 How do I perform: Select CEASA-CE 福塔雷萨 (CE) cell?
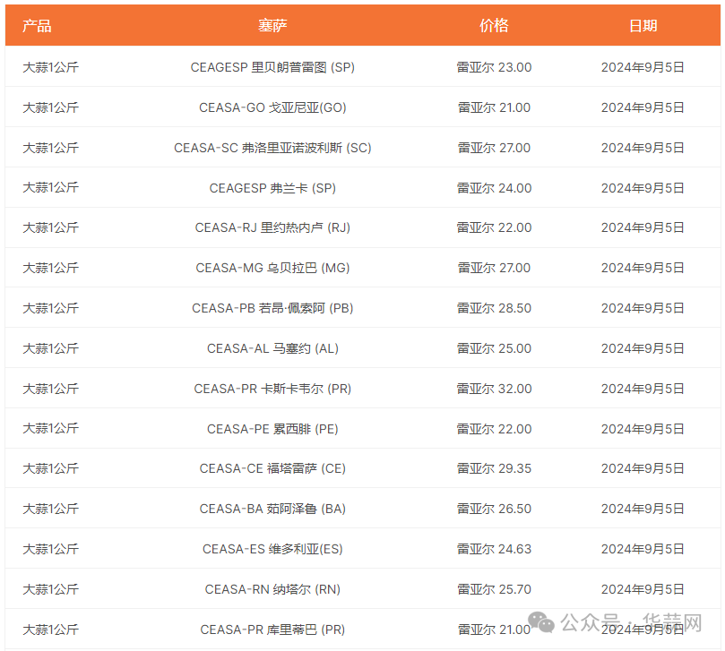(272, 468)
